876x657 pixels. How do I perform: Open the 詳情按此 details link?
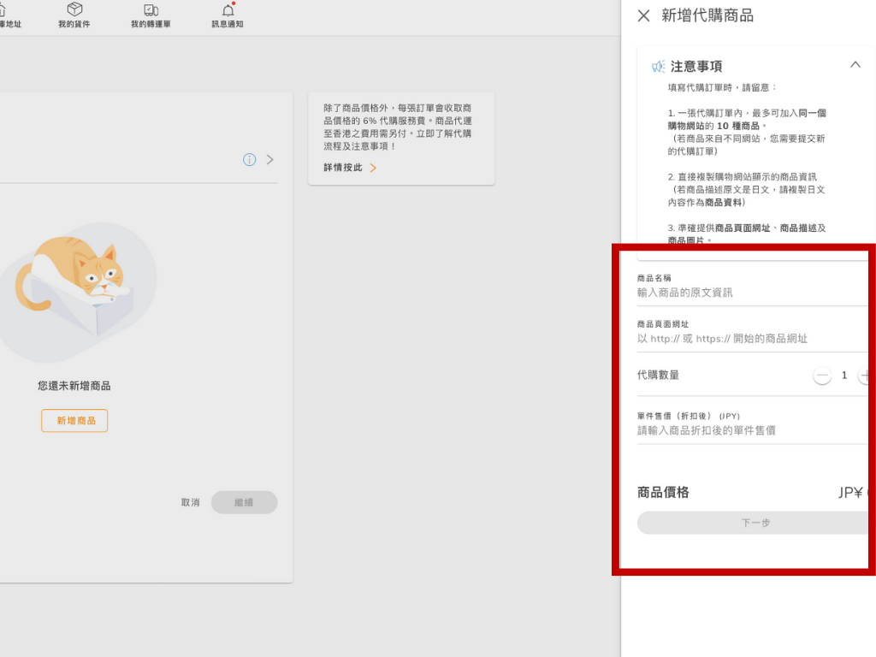350,168
